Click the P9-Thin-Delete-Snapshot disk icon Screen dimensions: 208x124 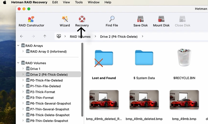28,121
